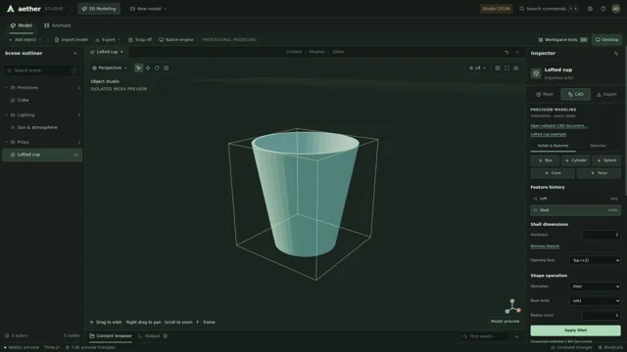The image size is (627, 352).
Task: Toggle the viewport grid layout icon
Action: (498, 68)
